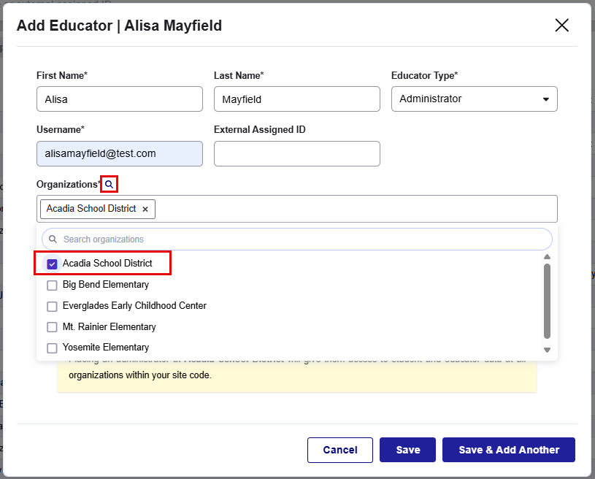The width and height of the screenshot is (595, 479).
Task: Click the down arrow on the organization list scrollbar
Action: point(547,350)
